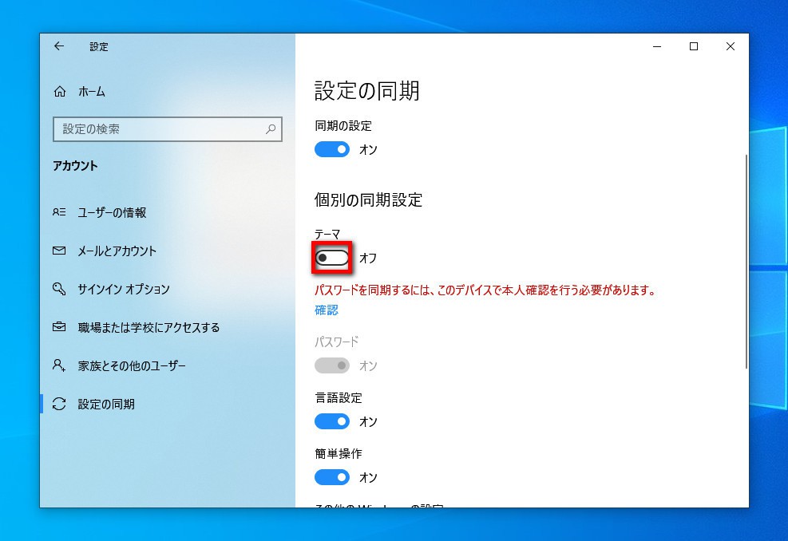Image resolution: width=788 pixels, height=541 pixels.
Task: Toggle 簡単操作 sync off
Action: 332,477
